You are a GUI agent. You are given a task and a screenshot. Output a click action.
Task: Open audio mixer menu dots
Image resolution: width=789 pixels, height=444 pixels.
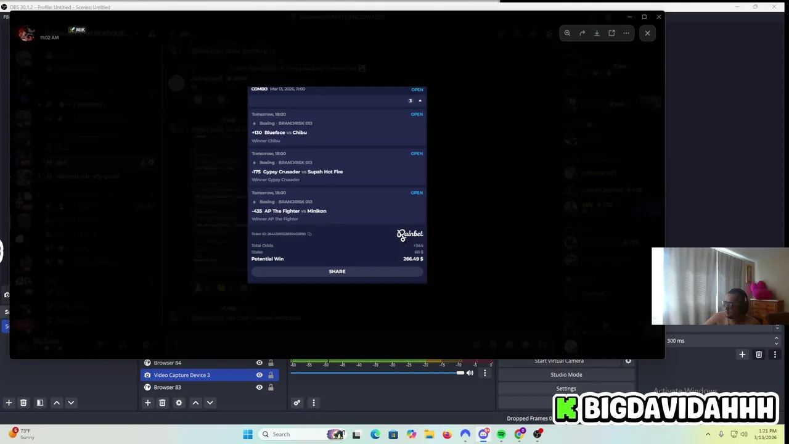(x=313, y=403)
